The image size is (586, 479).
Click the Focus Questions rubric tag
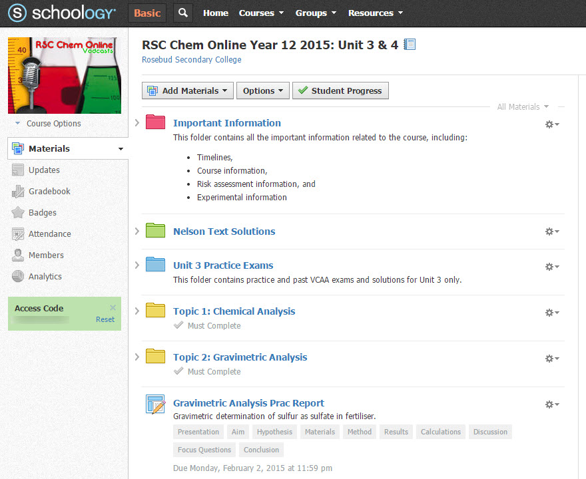pos(204,450)
